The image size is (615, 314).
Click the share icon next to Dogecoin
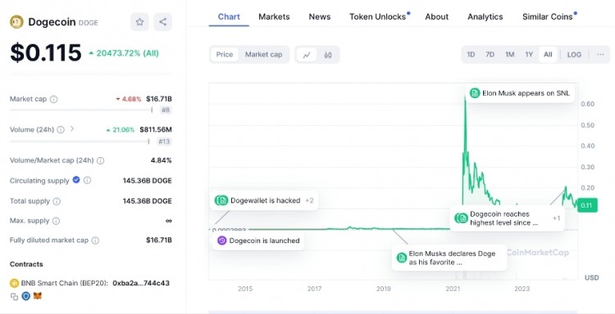[x=163, y=22]
